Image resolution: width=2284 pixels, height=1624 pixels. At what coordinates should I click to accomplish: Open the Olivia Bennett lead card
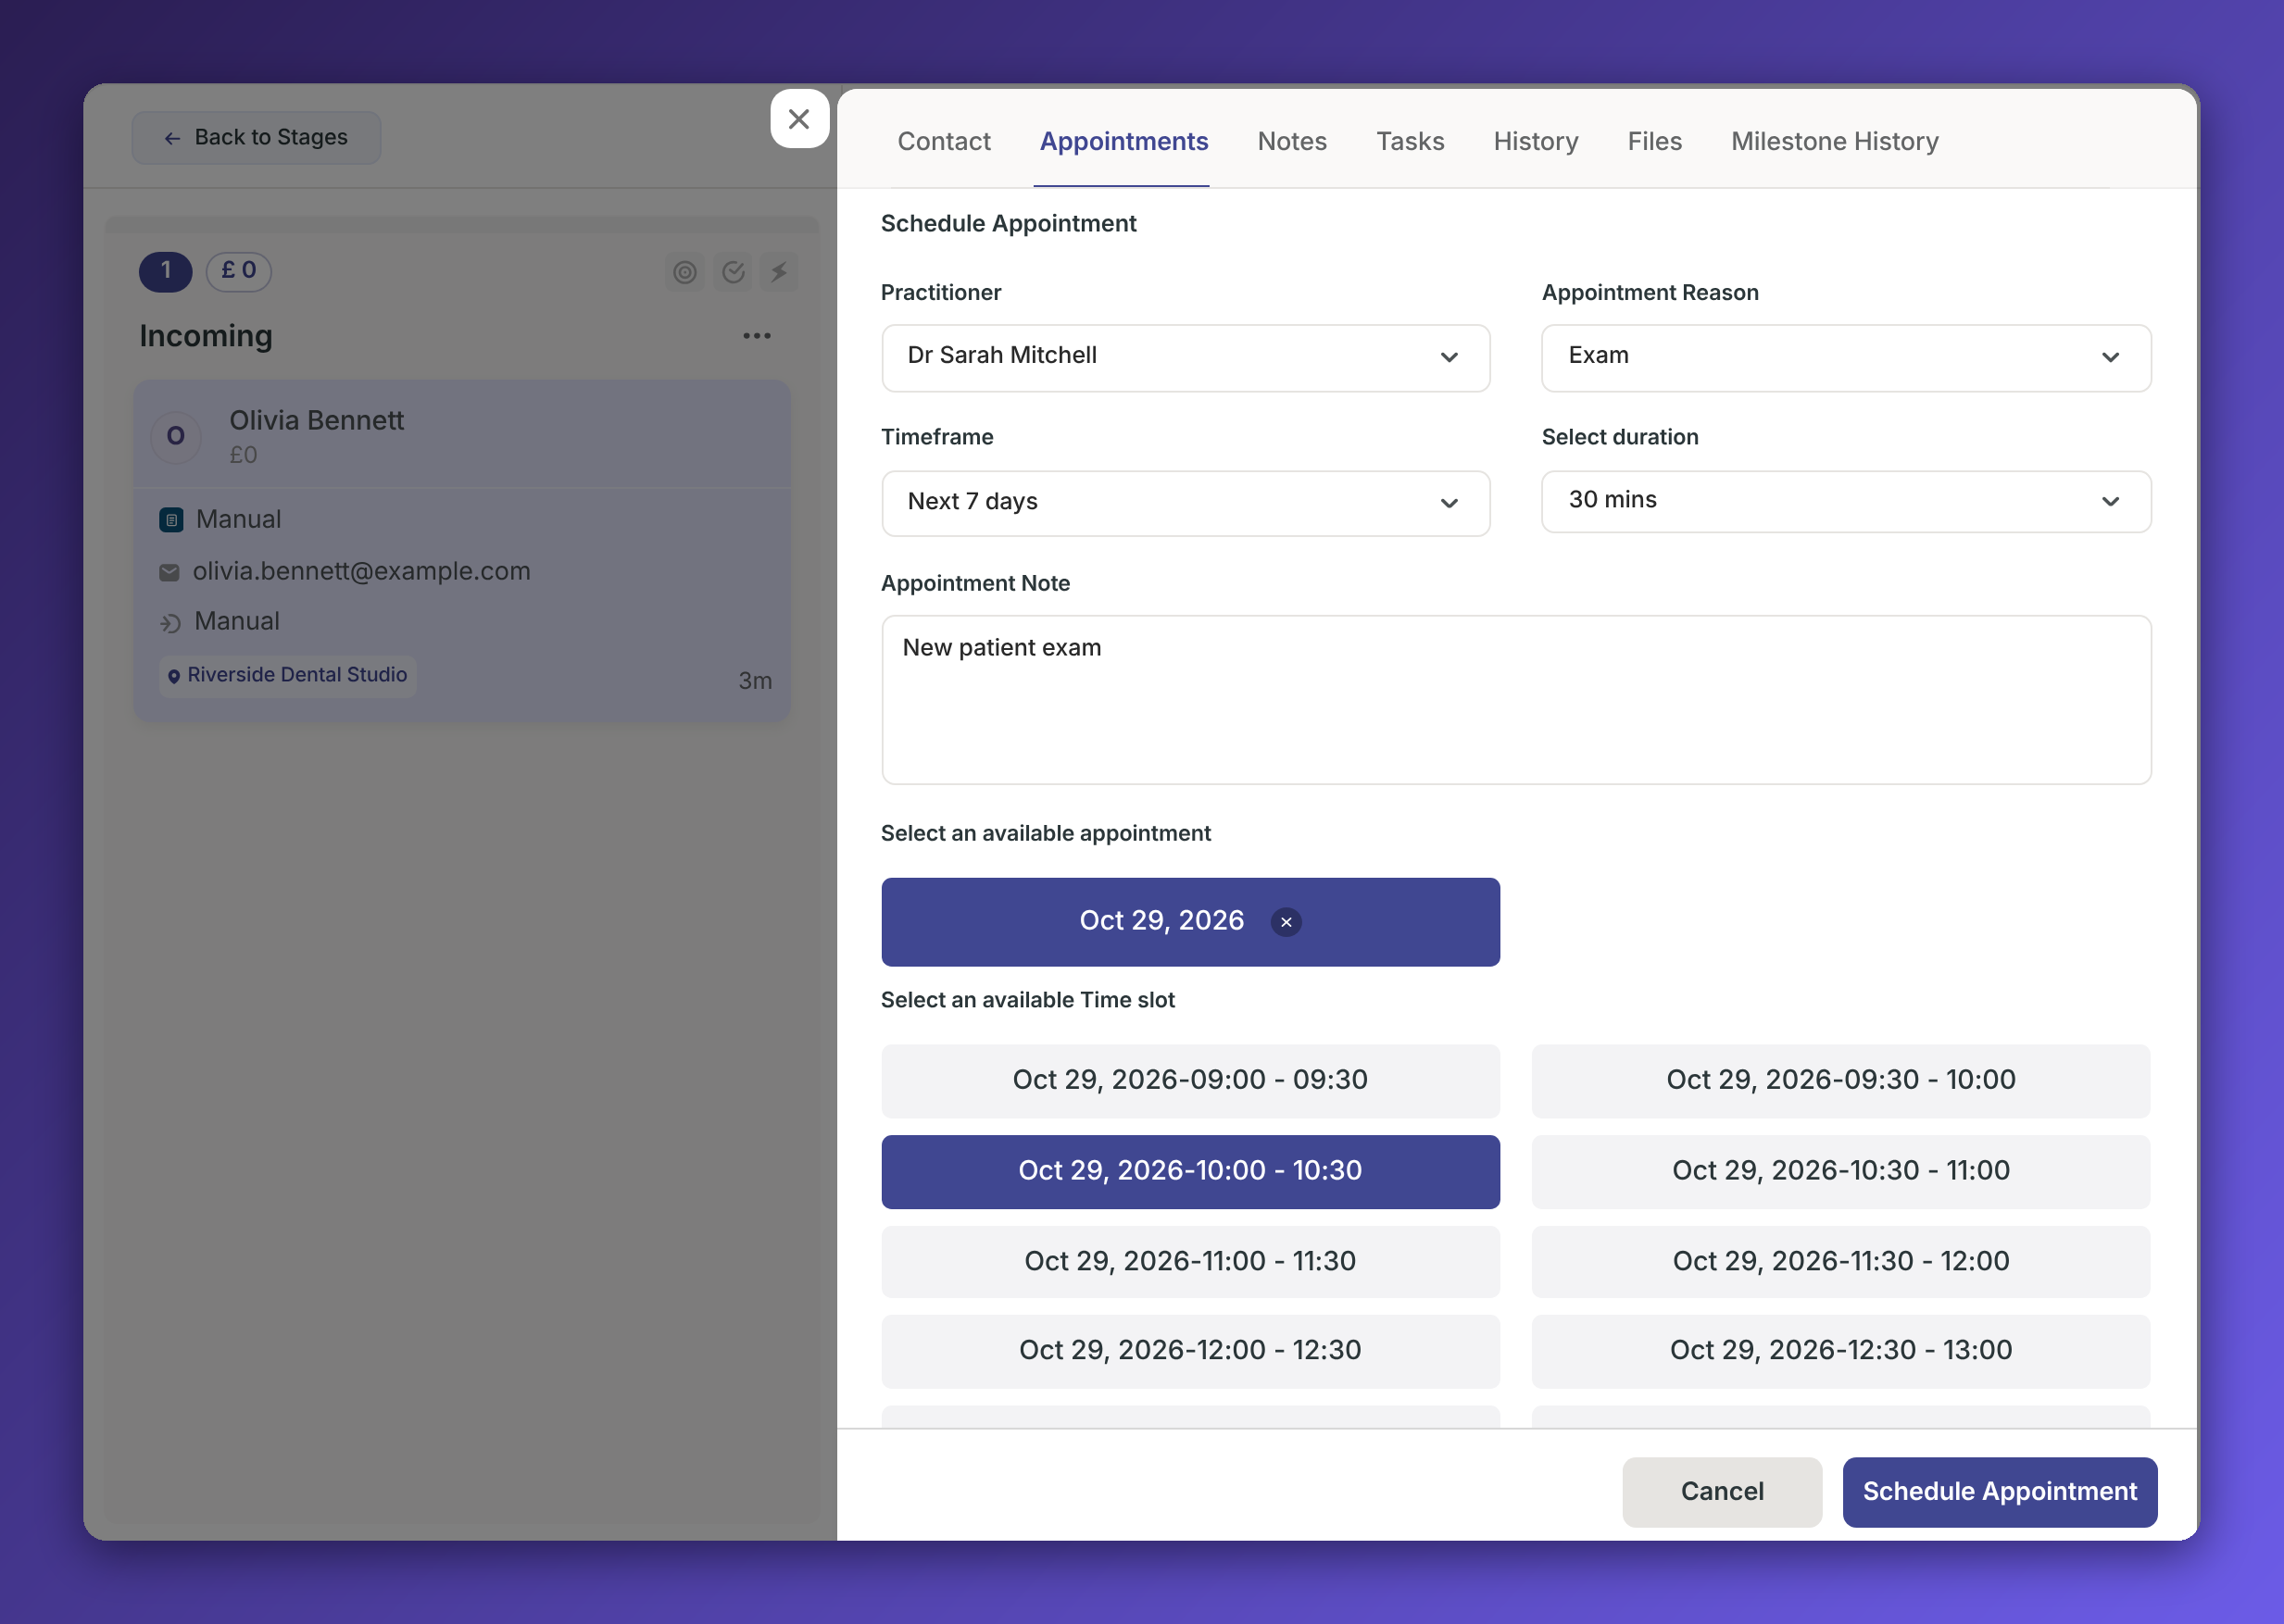[462, 550]
